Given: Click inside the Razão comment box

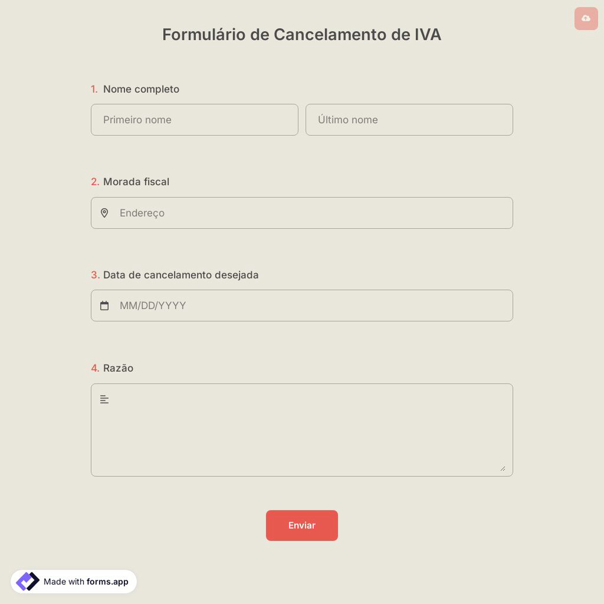Looking at the screenshot, I should 302,429.
